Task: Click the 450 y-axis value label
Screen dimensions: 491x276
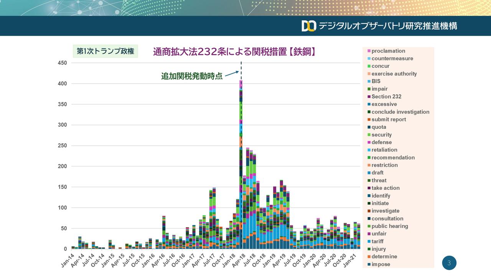Action: click(x=62, y=63)
